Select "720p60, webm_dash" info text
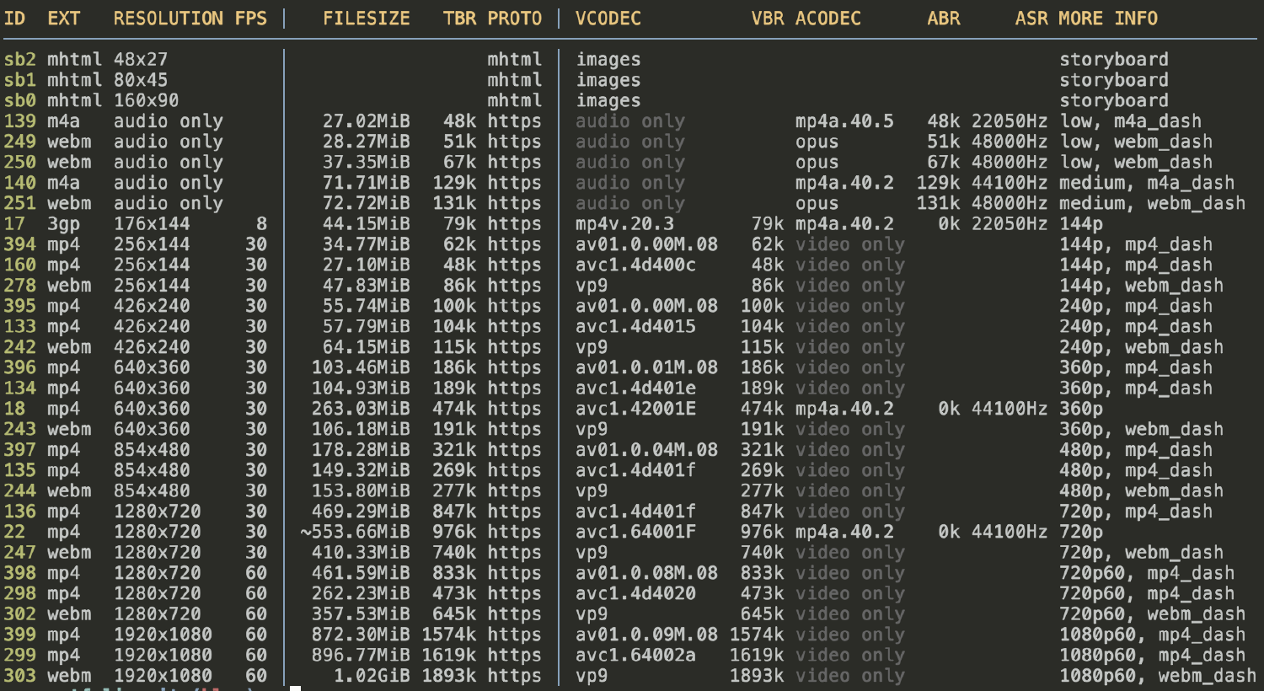1264x691 pixels. click(1153, 614)
